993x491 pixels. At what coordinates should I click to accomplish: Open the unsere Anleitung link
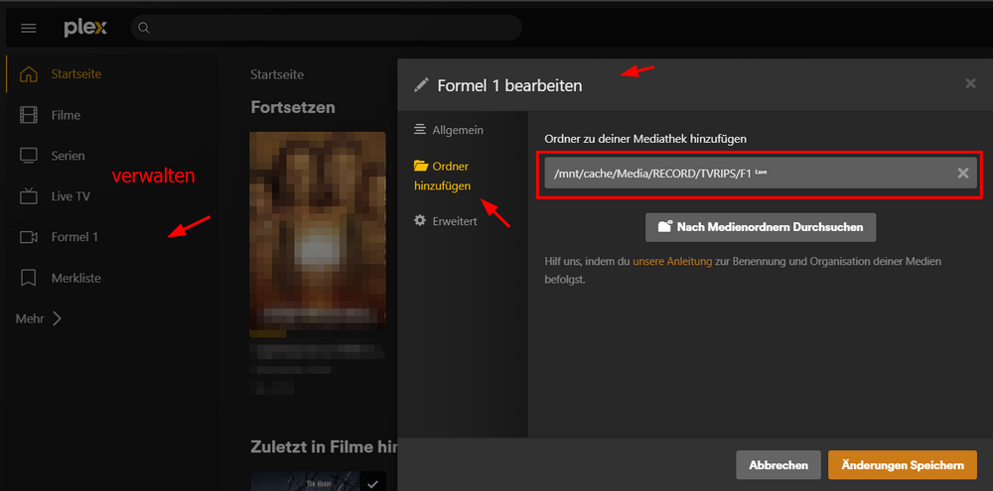[672, 261]
